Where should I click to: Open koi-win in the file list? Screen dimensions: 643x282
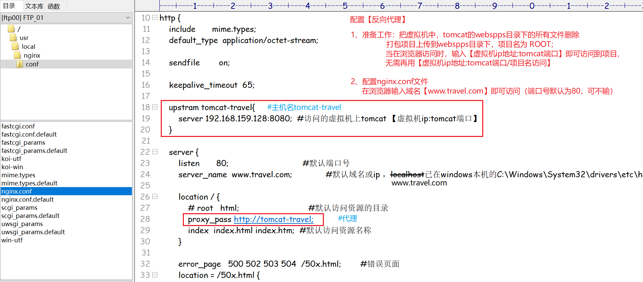(12, 167)
